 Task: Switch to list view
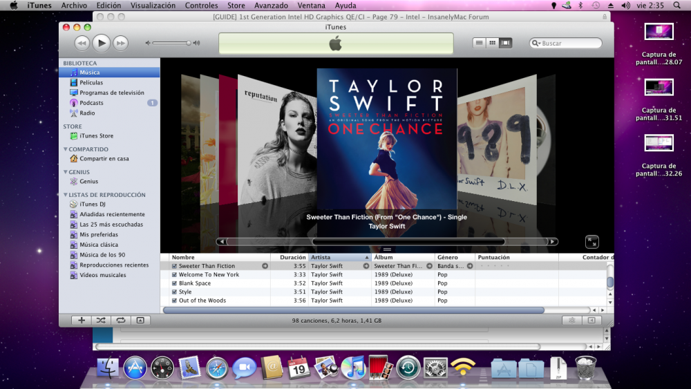tap(479, 43)
